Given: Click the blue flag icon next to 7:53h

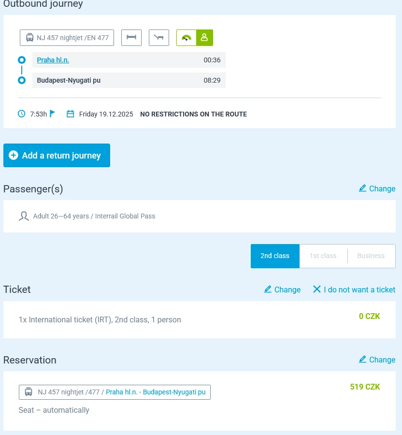Looking at the screenshot, I should [53, 114].
